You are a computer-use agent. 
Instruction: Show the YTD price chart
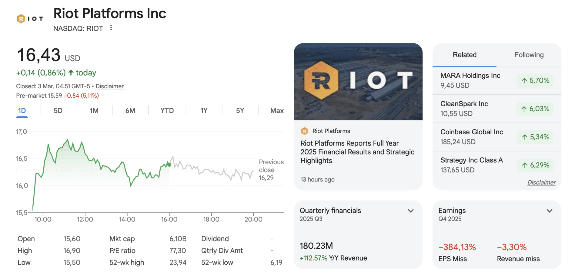point(167,111)
